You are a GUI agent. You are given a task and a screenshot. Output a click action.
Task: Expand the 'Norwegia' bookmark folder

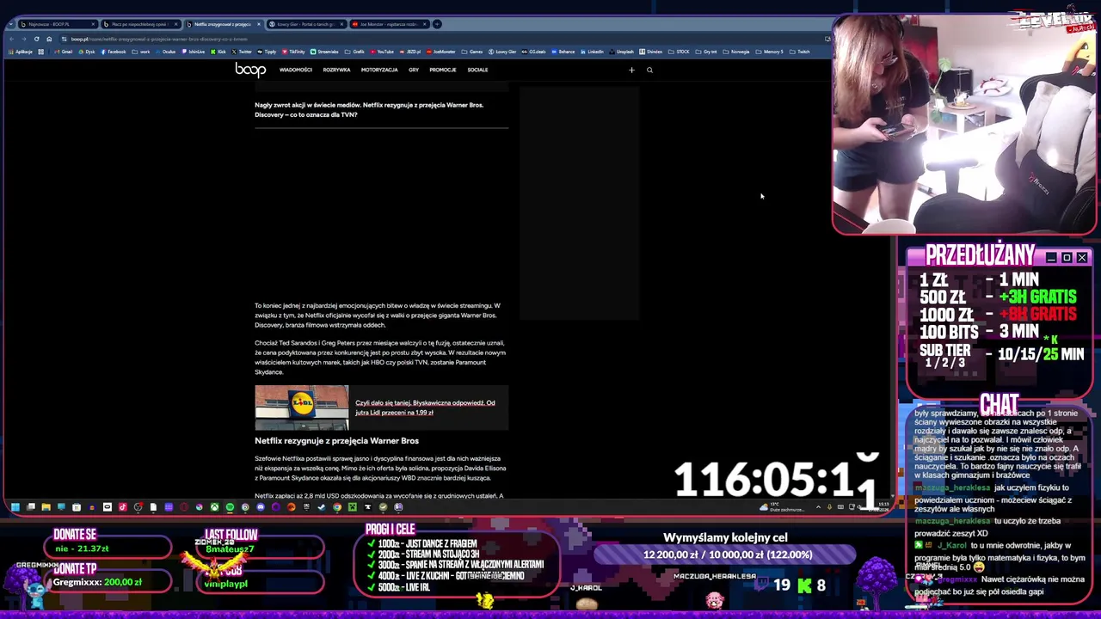tap(736, 52)
